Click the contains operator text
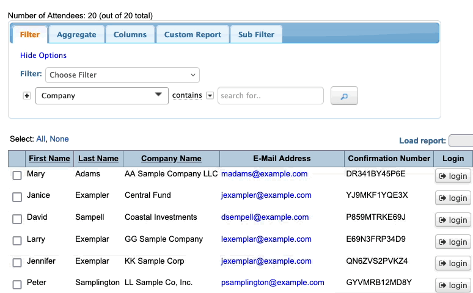This screenshot has width=473, height=293. tap(187, 95)
